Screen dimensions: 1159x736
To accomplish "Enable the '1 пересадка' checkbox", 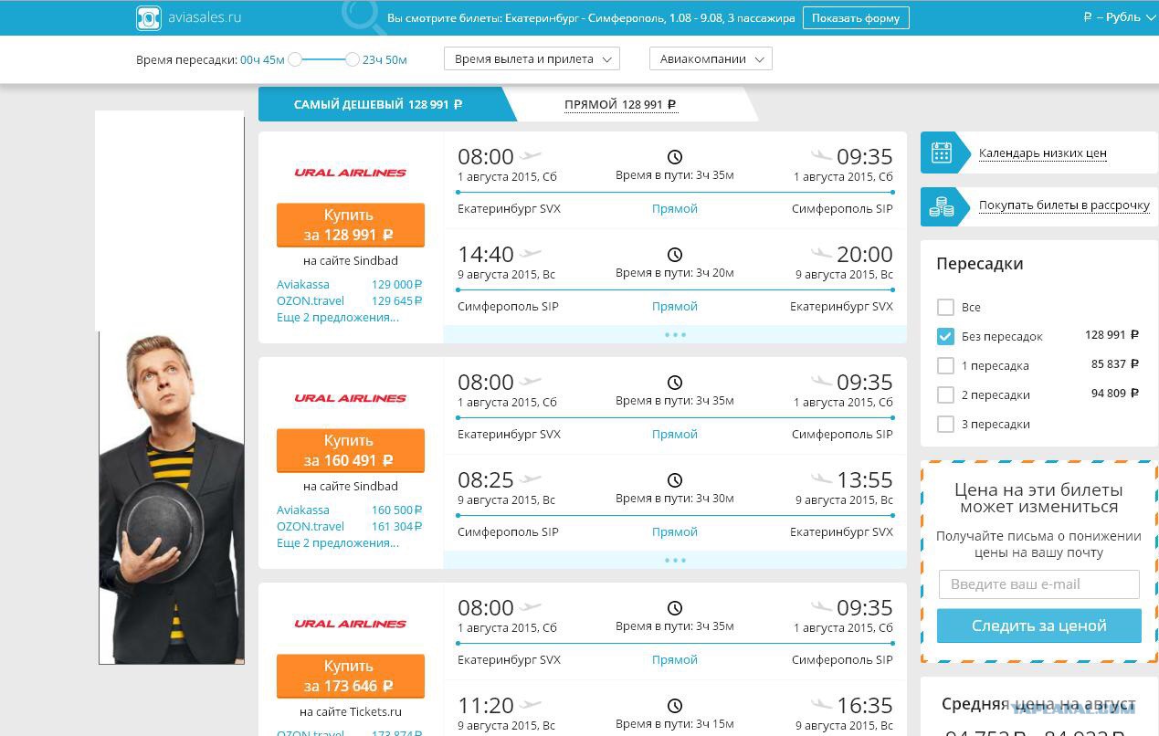I will click(x=945, y=366).
